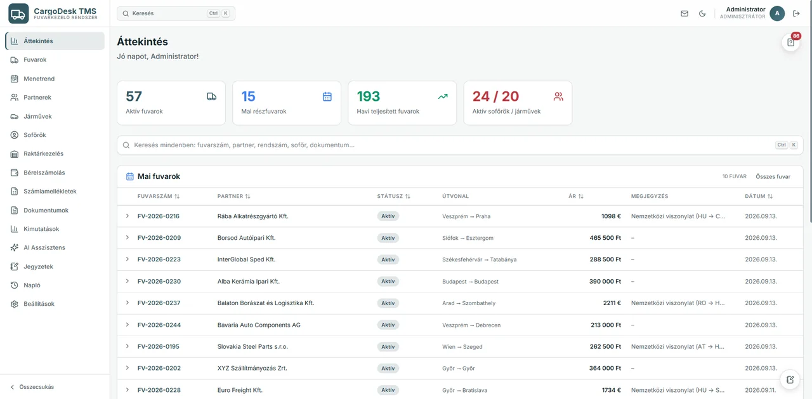
Task: Click the calendar icon on Mai részfuvarok card
Action: [327, 96]
